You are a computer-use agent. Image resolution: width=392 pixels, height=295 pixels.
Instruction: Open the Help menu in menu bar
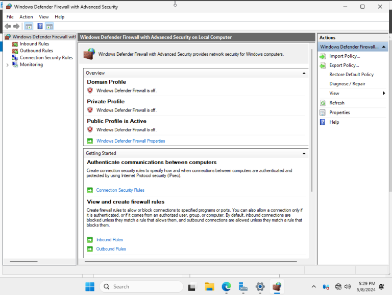(60, 17)
